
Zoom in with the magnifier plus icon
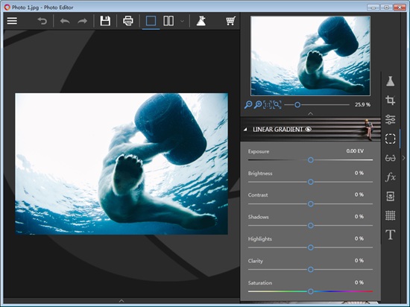[258, 105]
